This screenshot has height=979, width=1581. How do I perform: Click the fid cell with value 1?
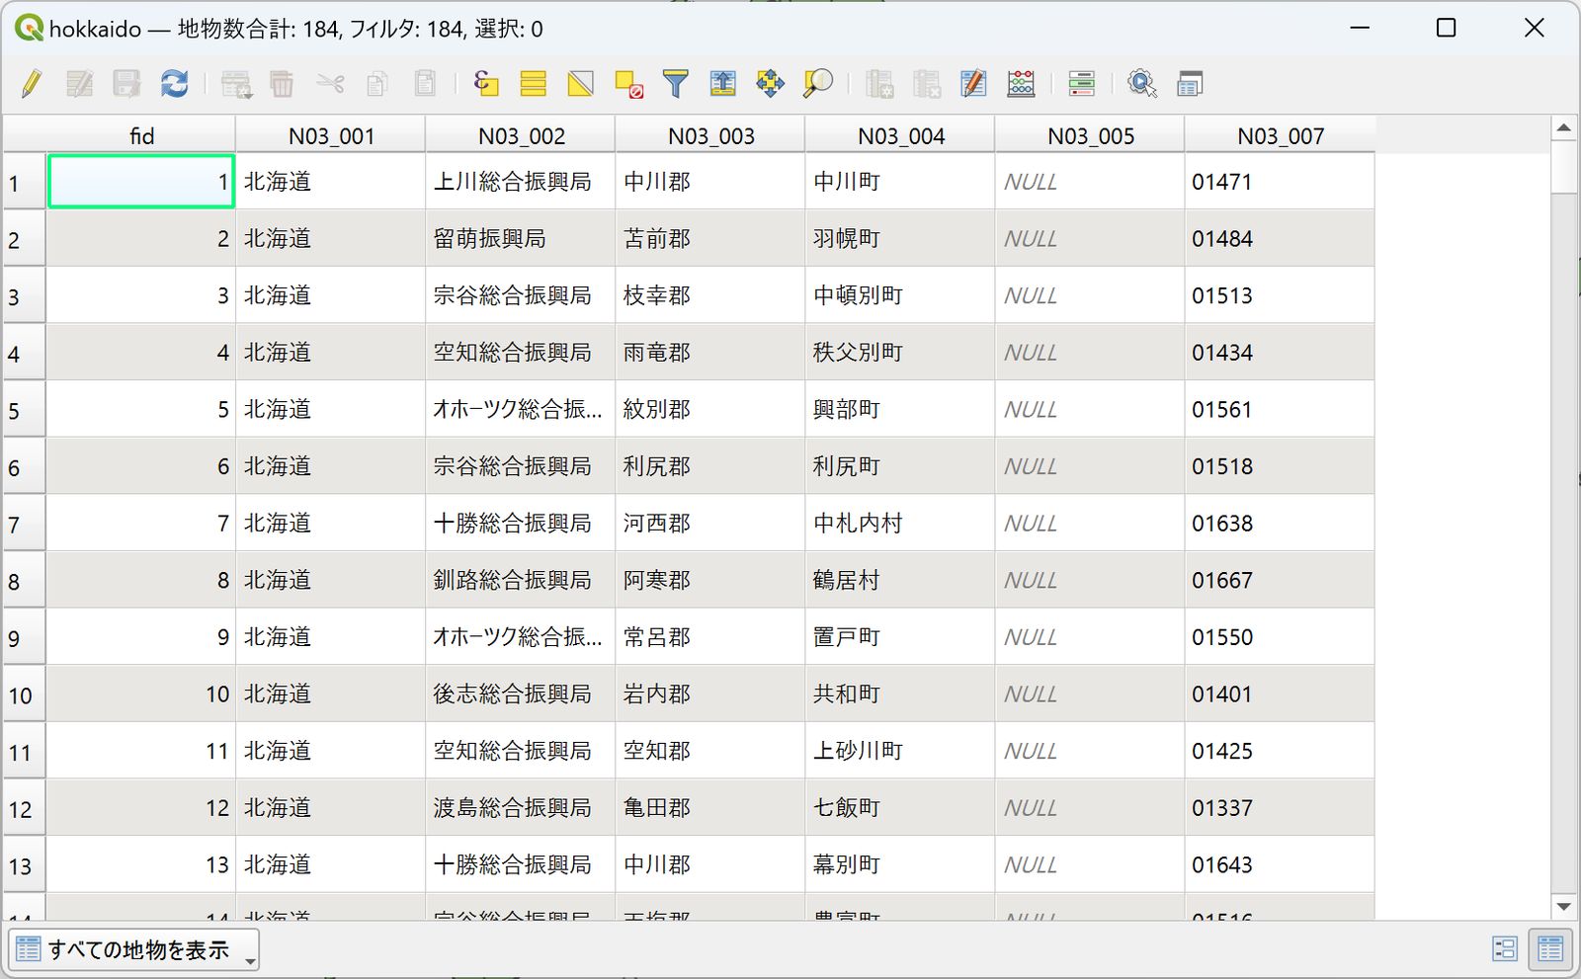pyautogui.click(x=140, y=182)
